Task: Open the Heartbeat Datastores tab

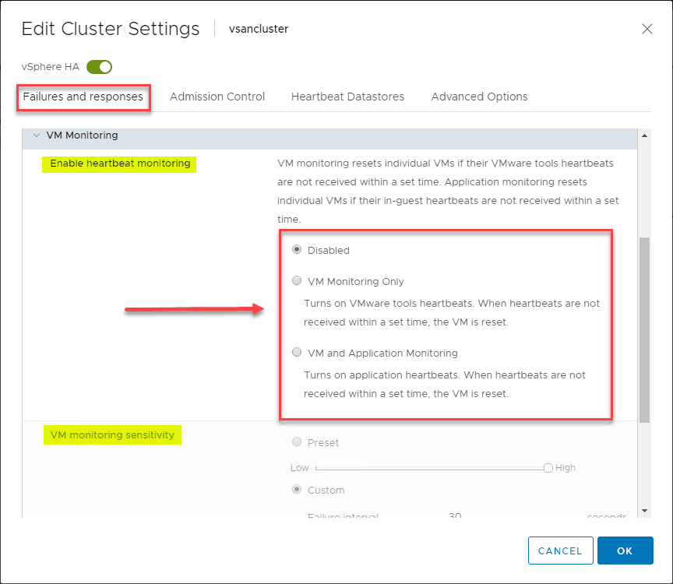Action: (347, 97)
